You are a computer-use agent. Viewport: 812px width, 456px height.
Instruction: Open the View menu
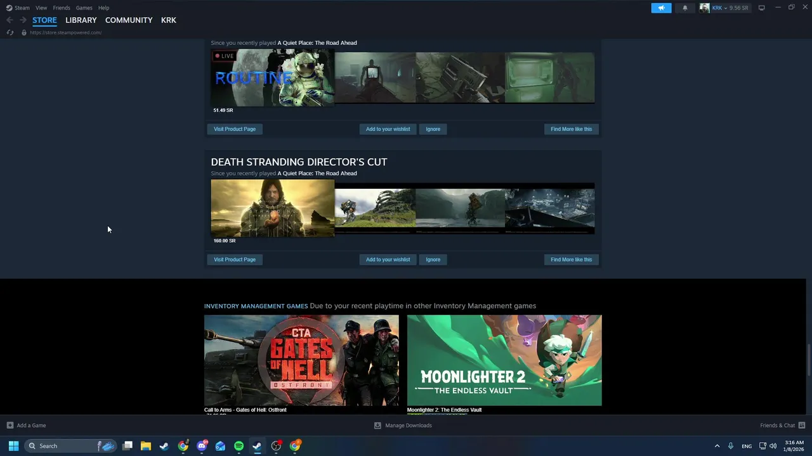41,8
